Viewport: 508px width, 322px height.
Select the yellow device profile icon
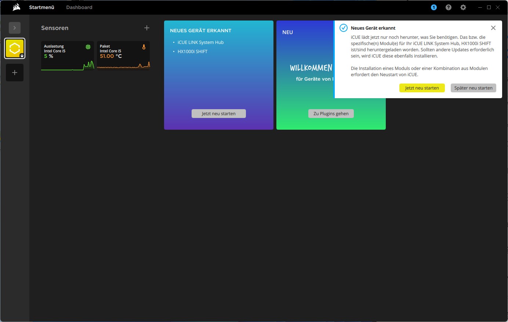(15, 48)
